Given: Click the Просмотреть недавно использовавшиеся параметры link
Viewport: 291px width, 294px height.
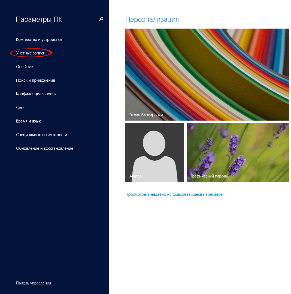Looking at the screenshot, I should (174, 194).
